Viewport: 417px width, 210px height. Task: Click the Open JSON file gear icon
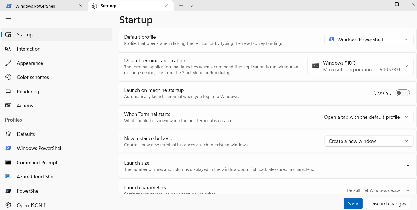tap(8, 205)
